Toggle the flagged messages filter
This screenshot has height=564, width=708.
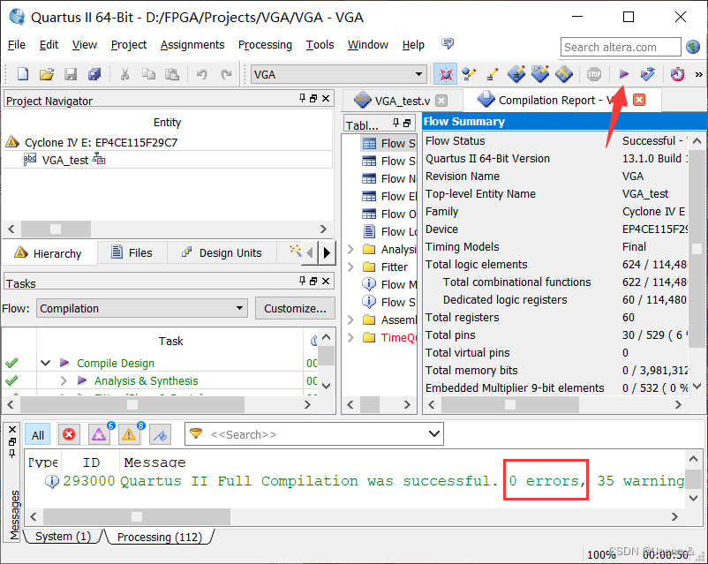click(160, 435)
